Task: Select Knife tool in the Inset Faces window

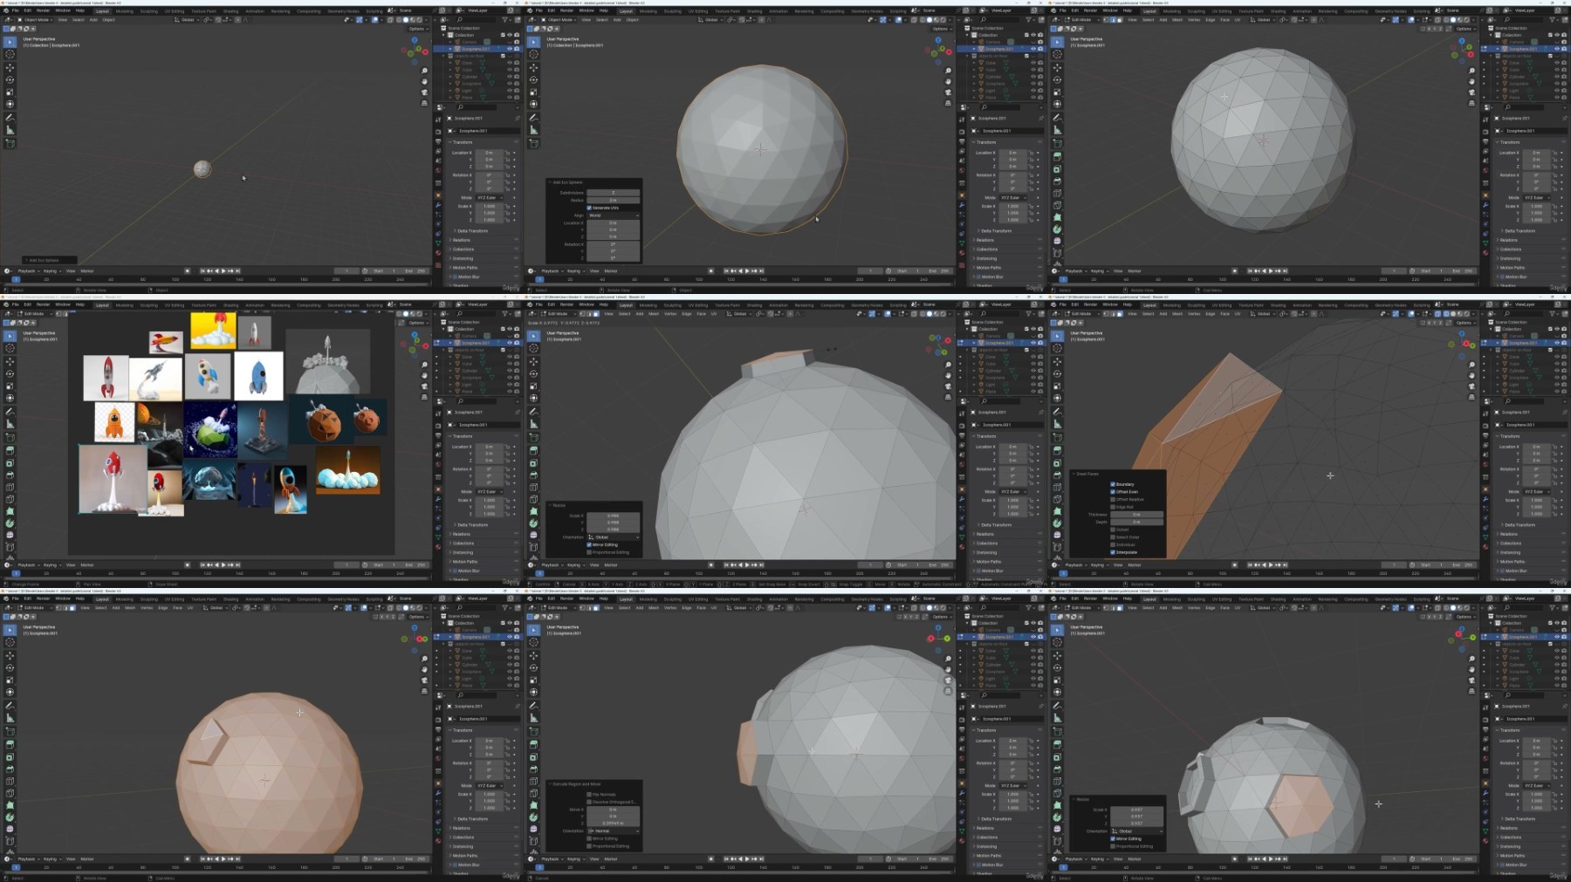Action: (x=1057, y=499)
